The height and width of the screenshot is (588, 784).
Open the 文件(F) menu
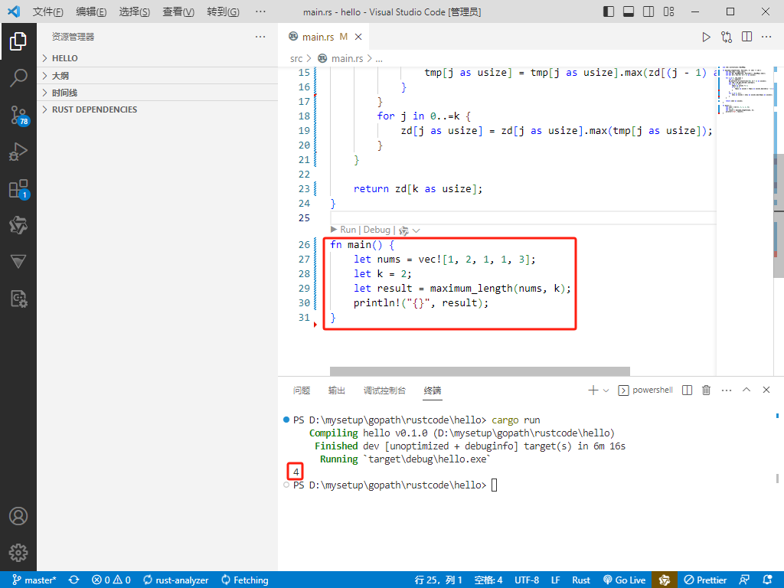(48, 11)
